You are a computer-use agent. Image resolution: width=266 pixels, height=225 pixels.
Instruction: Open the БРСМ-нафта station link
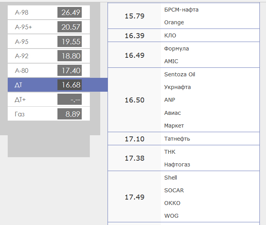point(181,10)
